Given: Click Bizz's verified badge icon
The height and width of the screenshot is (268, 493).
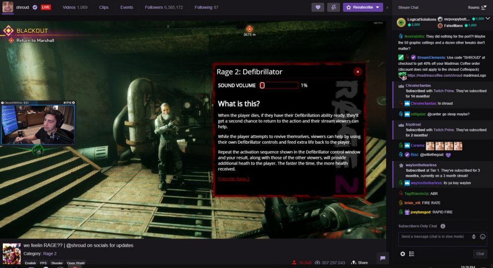Looking at the screenshot, I should click(407, 155).
